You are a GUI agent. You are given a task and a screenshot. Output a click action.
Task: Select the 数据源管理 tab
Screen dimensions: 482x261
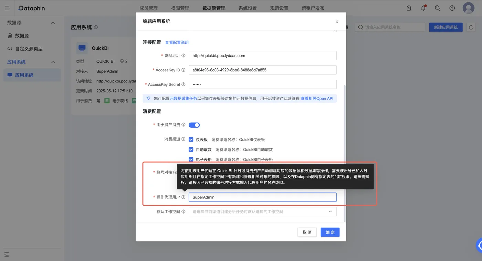(214, 8)
